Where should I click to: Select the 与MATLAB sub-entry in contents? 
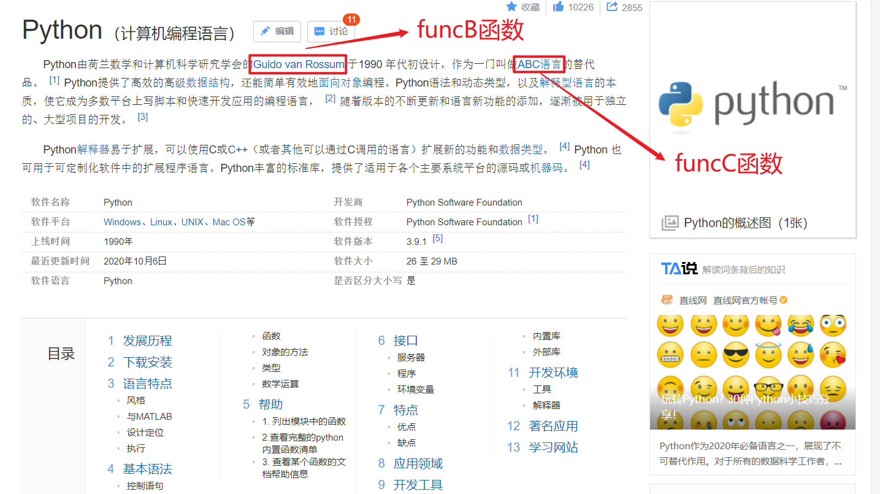click(149, 416)
